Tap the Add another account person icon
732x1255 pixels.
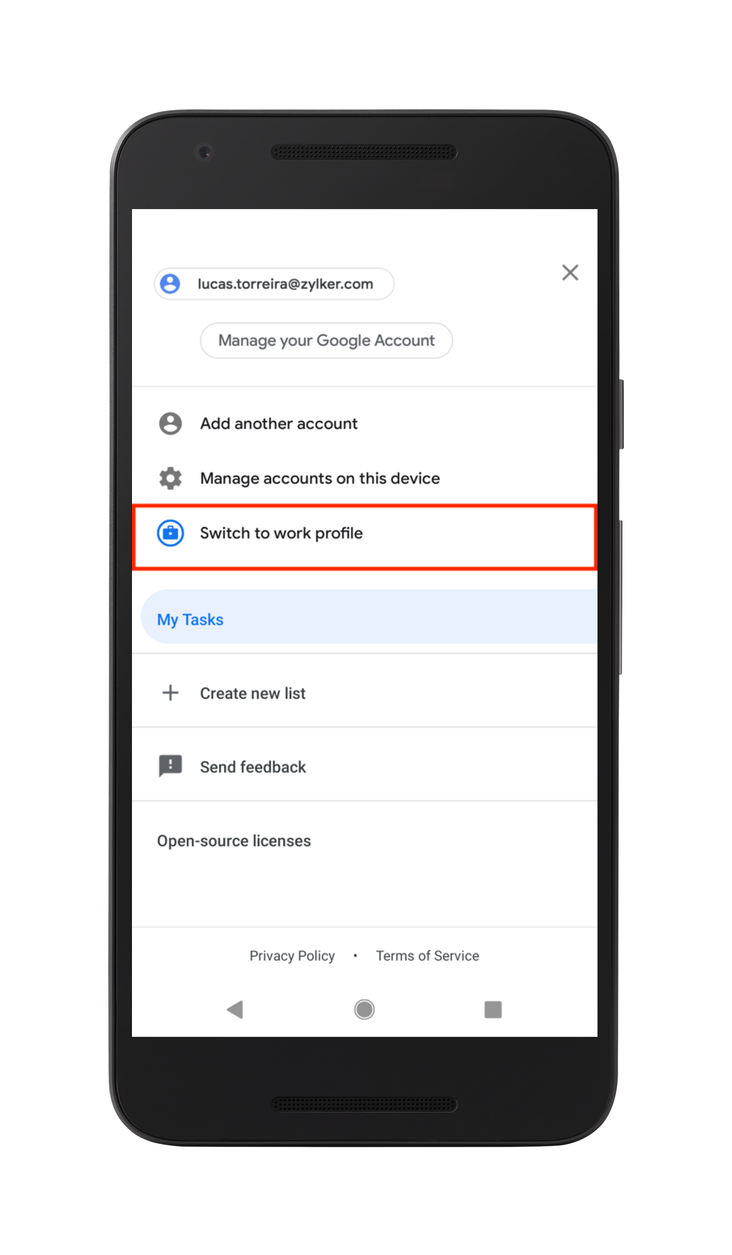tap(170, 424)
